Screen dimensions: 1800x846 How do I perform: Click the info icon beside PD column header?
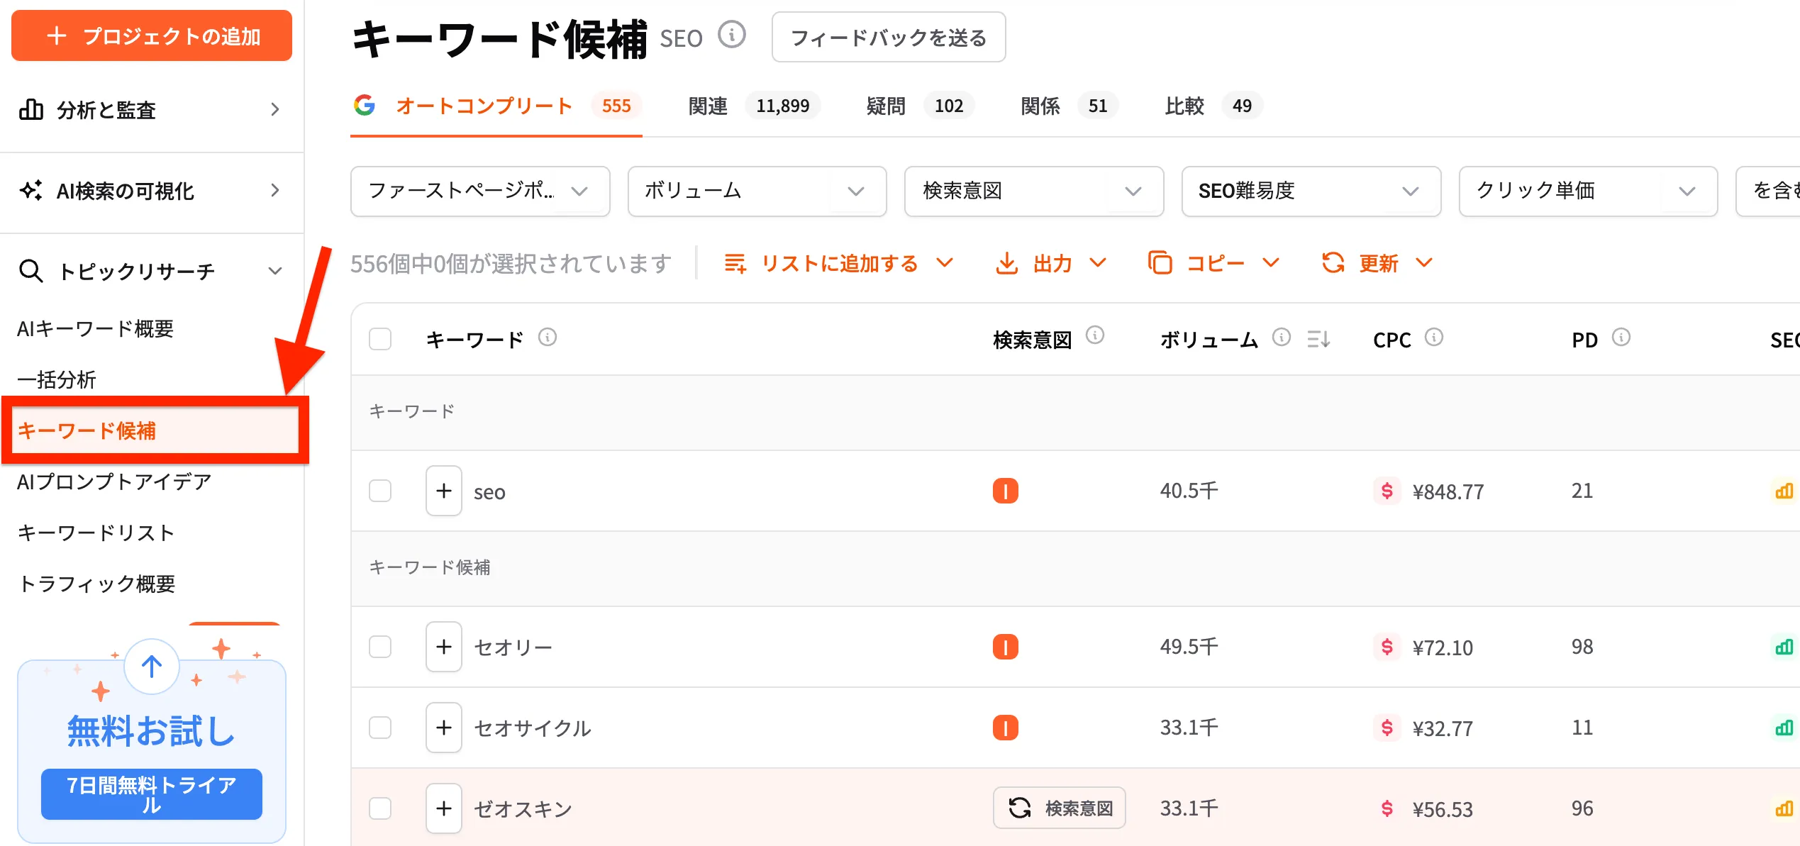(1621, 337)
